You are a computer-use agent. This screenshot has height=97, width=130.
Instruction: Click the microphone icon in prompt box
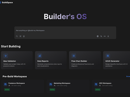pyautogui.click(x=108, y=36)
